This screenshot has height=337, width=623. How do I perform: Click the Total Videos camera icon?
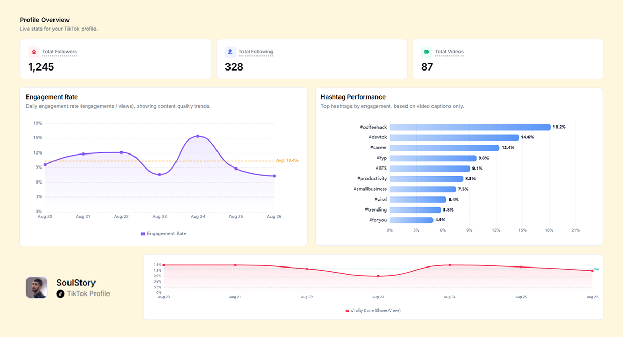coord(427,52)
